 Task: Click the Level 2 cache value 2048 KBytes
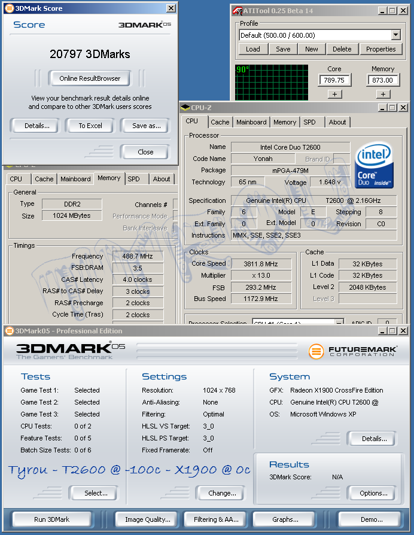pos(367,287)
